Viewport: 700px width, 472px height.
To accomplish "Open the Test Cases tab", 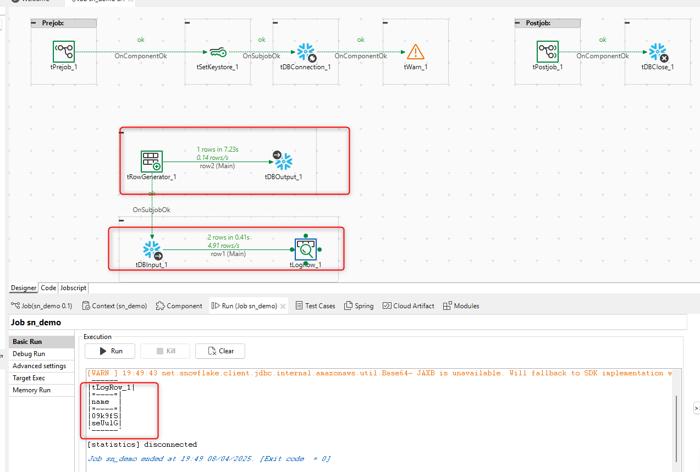I will [315, 306].
